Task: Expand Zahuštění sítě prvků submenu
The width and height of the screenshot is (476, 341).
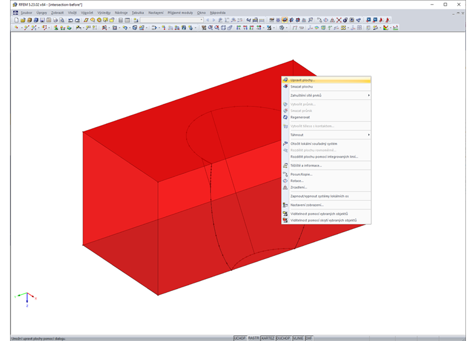Action: pyautogui.click(x=326, y=96)
